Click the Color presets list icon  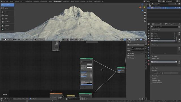(142, 54)
